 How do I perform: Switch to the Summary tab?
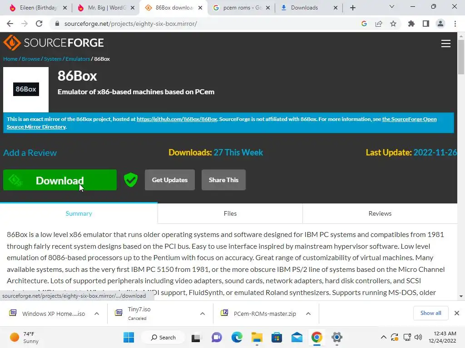click(x=79, y=213)
